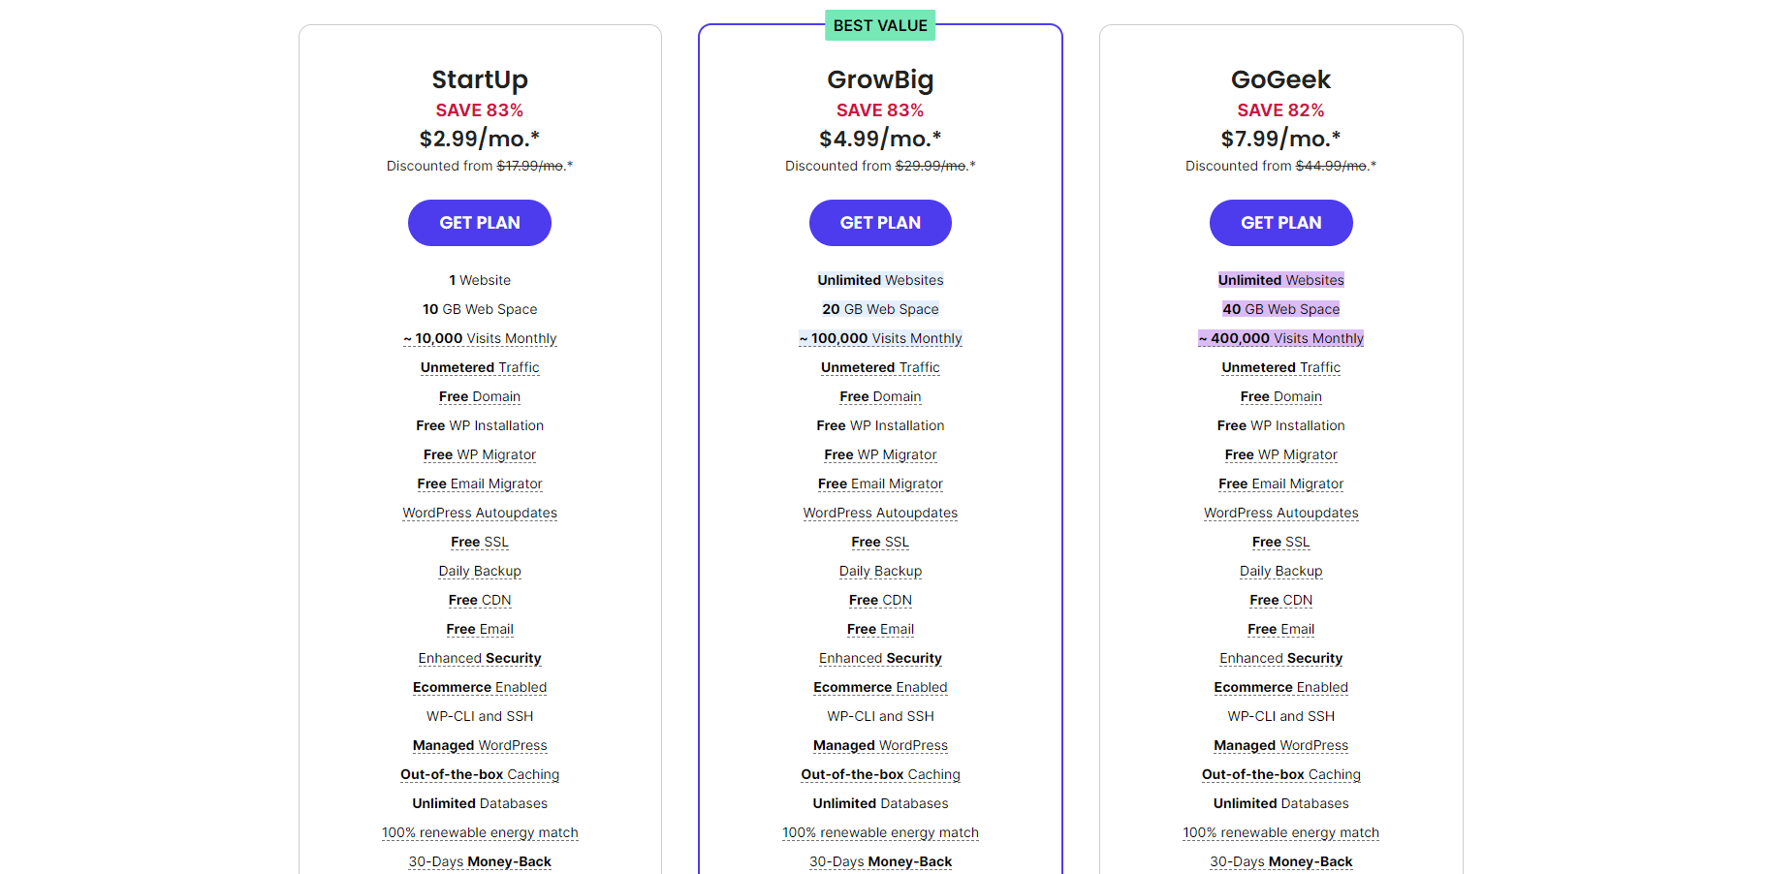Open Enhanced Security link under StartUp
This screenshot has width=1768, height=874.
point(479,658)
